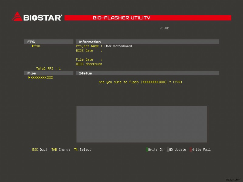Click the red Write Fail legend swatch

[x=191, y=149]
